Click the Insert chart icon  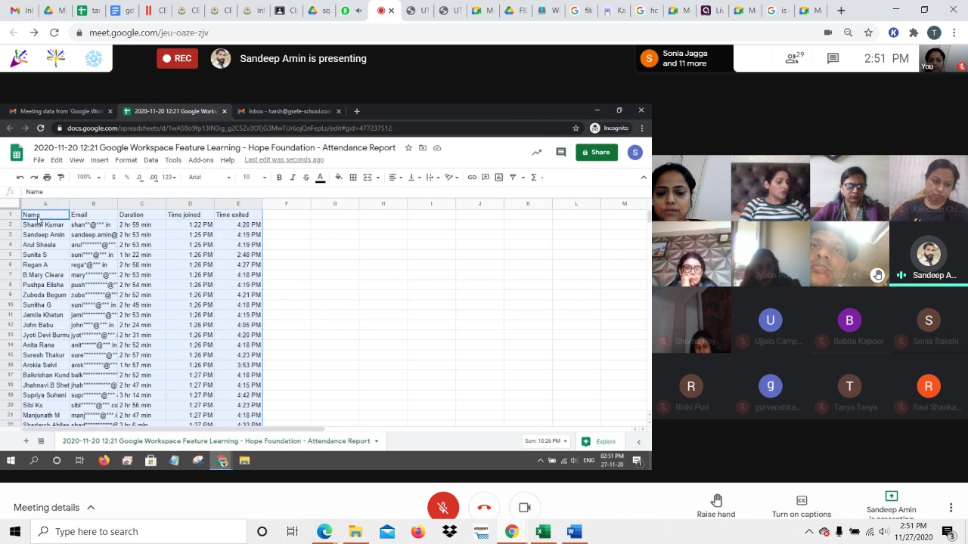(x=499, y=177)
